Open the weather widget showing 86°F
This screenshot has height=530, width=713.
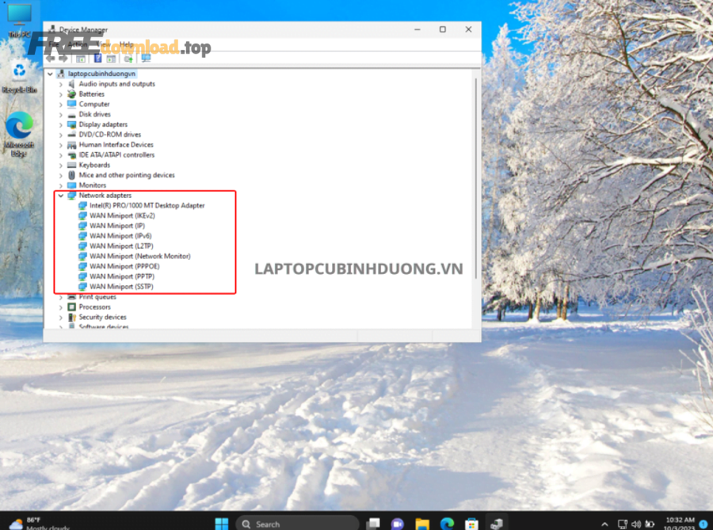coord(40,524)
